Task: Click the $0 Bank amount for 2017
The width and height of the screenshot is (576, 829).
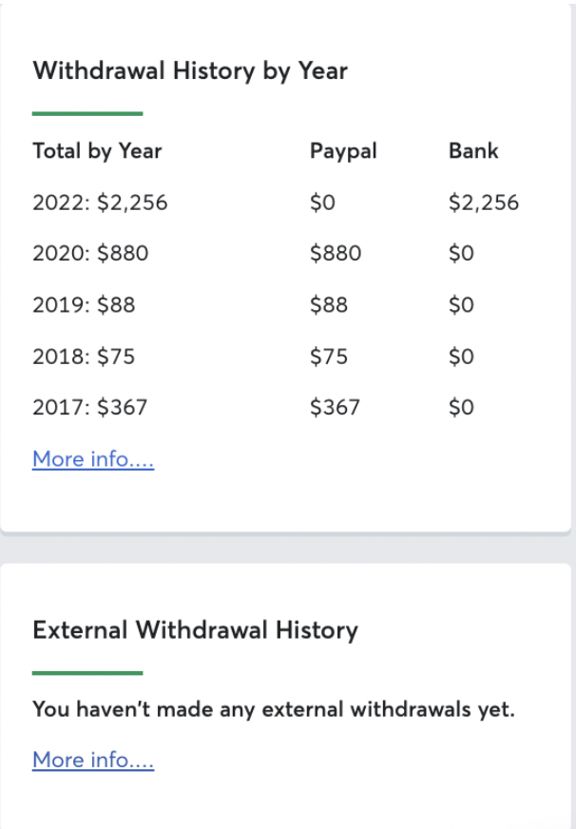Action: click(461, 407)
